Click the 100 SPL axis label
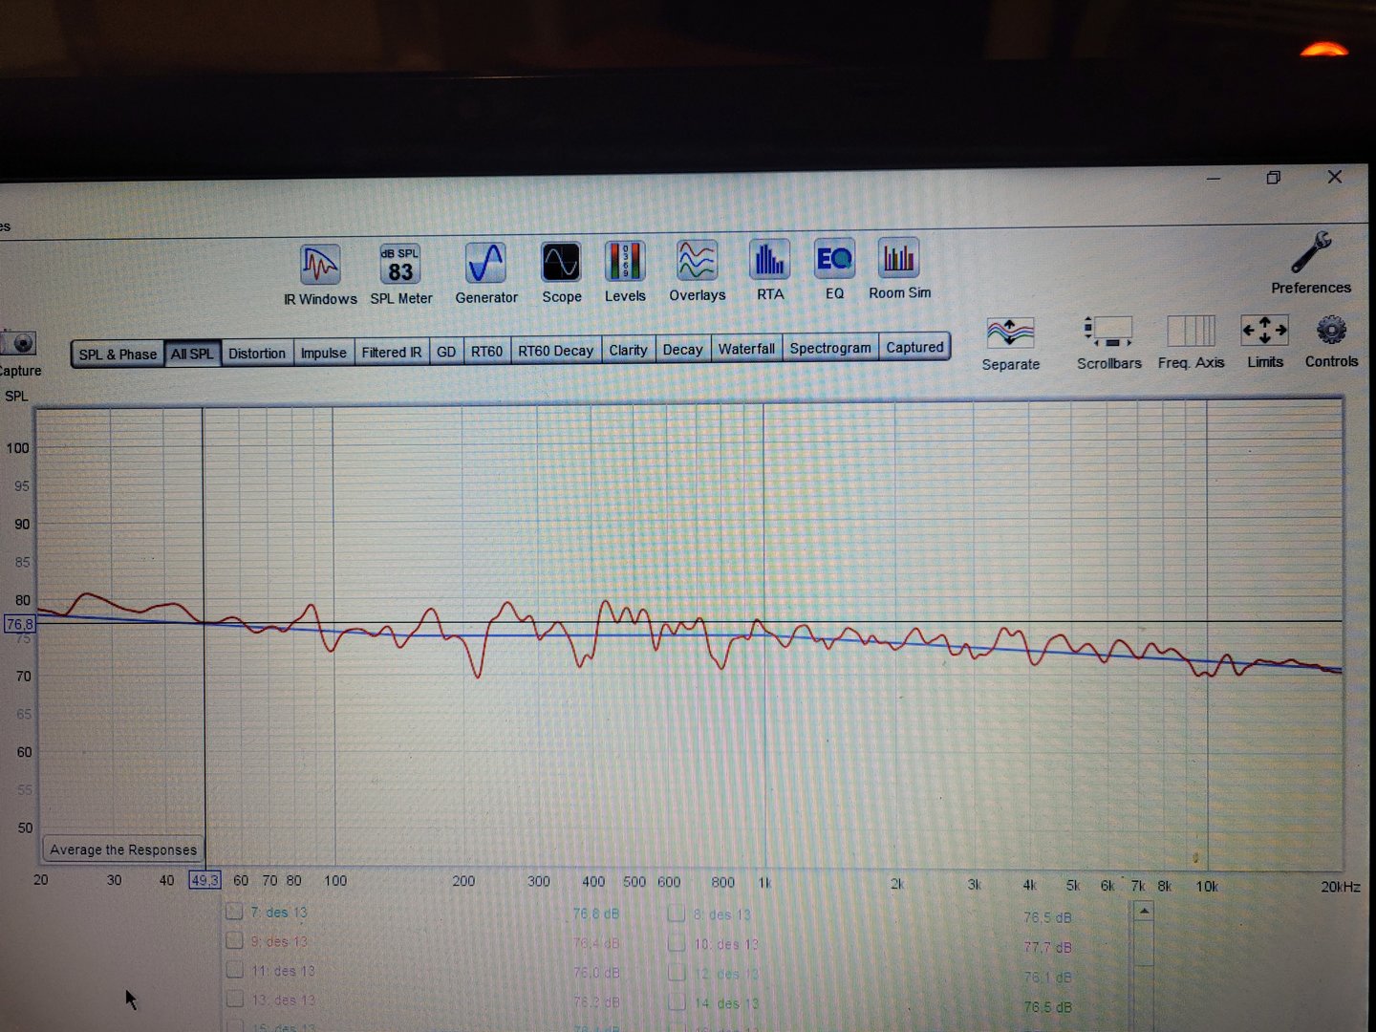 (18, 447)
